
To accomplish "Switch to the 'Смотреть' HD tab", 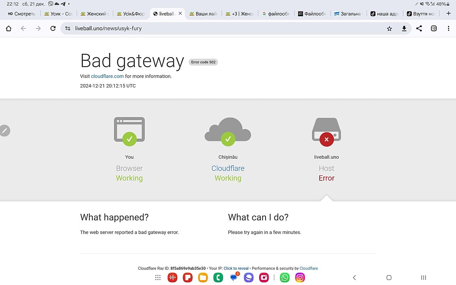I will (x=22, y=14).
